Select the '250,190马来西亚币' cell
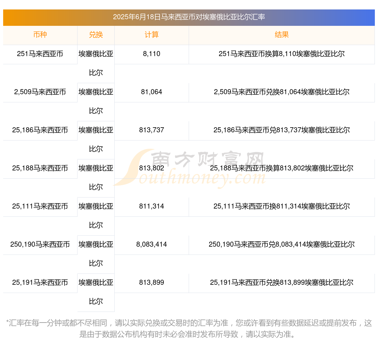The height and width of the screenshot is (344, 378). point(40,244)
